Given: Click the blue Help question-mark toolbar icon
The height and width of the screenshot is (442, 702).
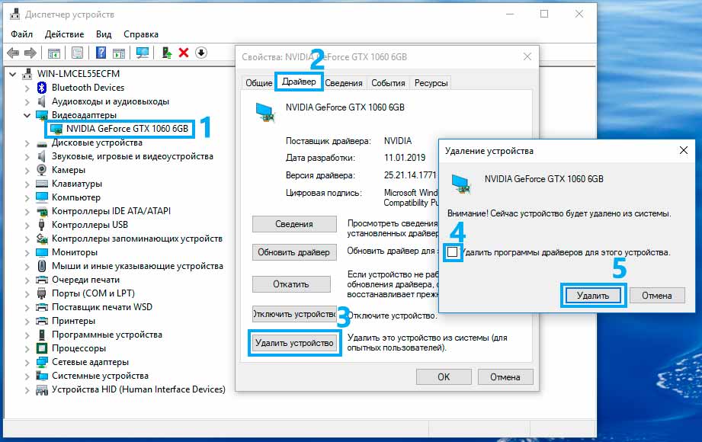Looking at the screenshot, I should 100,53.
